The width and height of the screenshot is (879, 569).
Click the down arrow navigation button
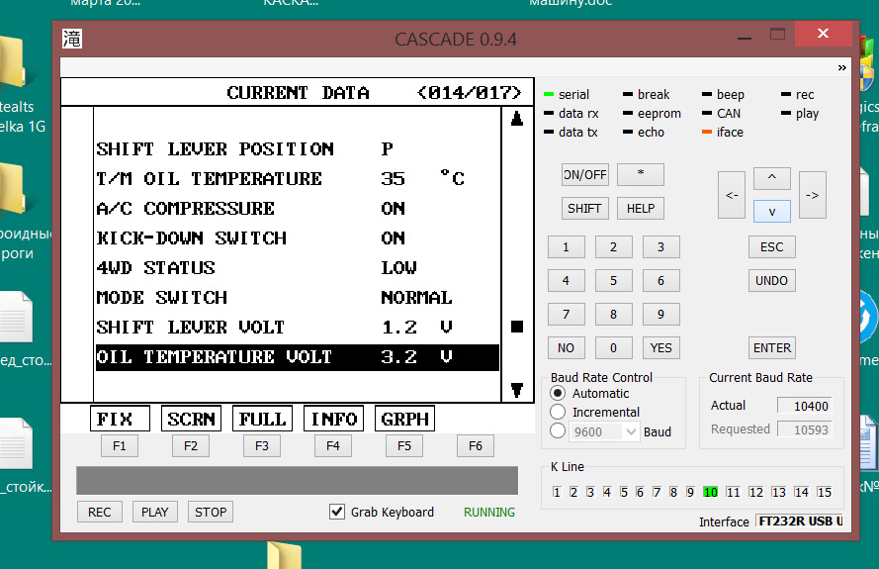click(772, 211)
